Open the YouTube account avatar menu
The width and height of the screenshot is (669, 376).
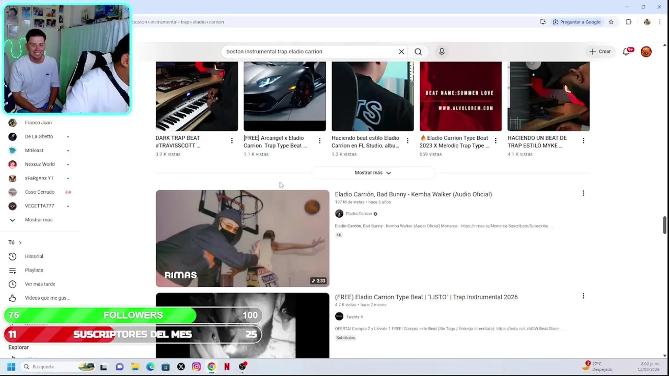647,52
